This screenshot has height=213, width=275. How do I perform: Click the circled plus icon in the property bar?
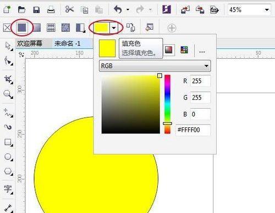click(x=172, y=28)
